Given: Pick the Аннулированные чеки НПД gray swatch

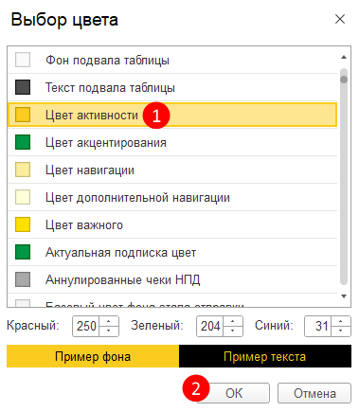Looking at the screenshot, I should 23,279.
